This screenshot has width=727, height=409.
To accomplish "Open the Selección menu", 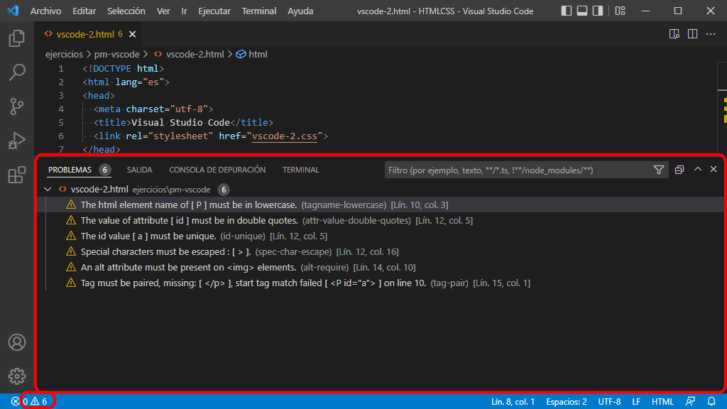I will click(126, 11).
